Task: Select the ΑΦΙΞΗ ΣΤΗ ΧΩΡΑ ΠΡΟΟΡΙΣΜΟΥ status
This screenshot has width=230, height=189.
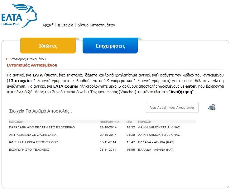Action: click(33, 142)
